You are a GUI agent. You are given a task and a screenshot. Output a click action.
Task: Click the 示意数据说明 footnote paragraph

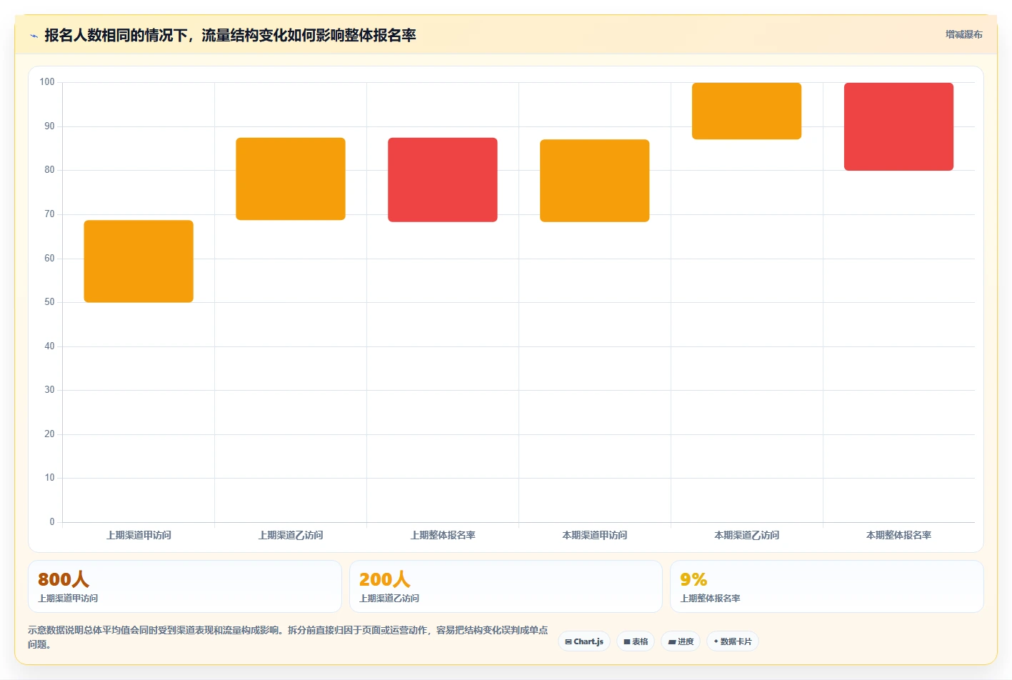(288, 637)
